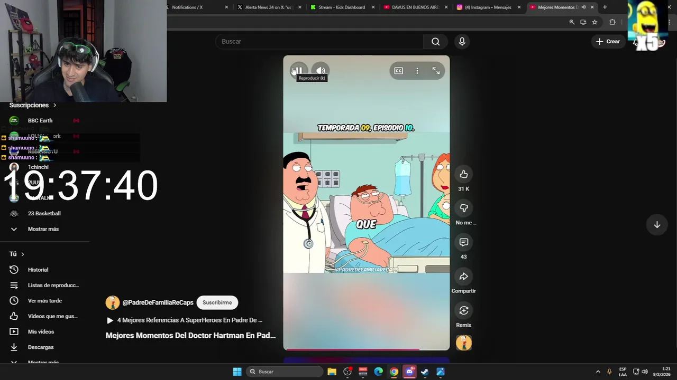Bookmark this page with the star
The height and width of the screenshot is (380, 677).
[594, 22]
